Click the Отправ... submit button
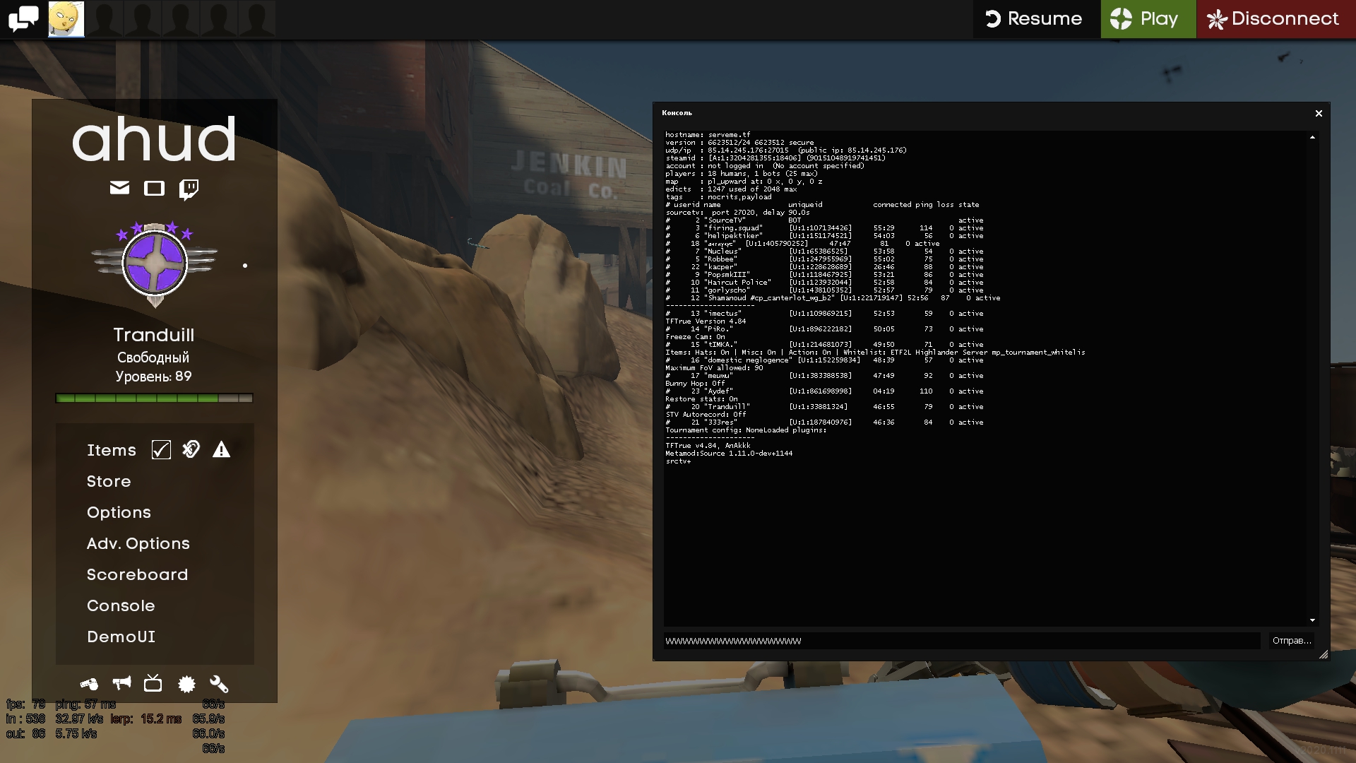Viewport: 1356px width, 763px height. click(1292, 641)
